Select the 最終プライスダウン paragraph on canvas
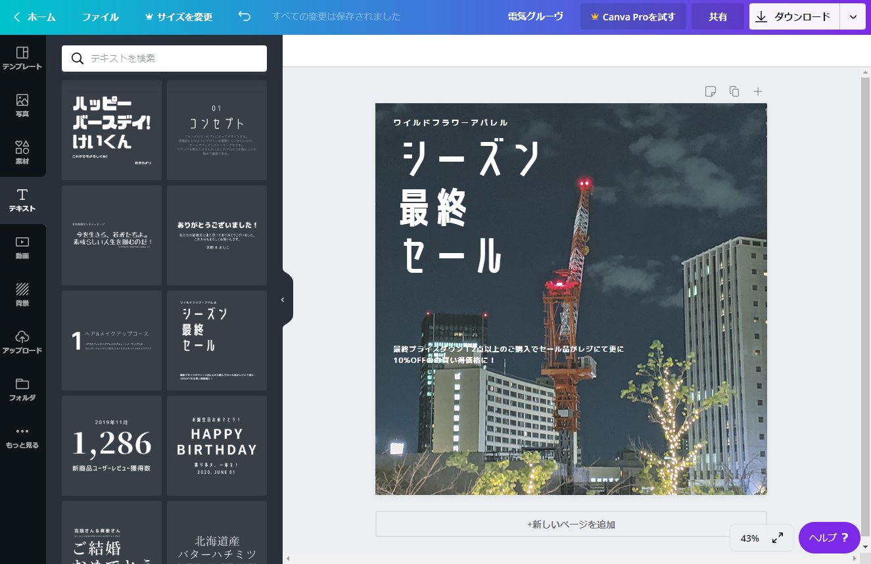This screenshot has height=564, width=871. click(508, 354)
